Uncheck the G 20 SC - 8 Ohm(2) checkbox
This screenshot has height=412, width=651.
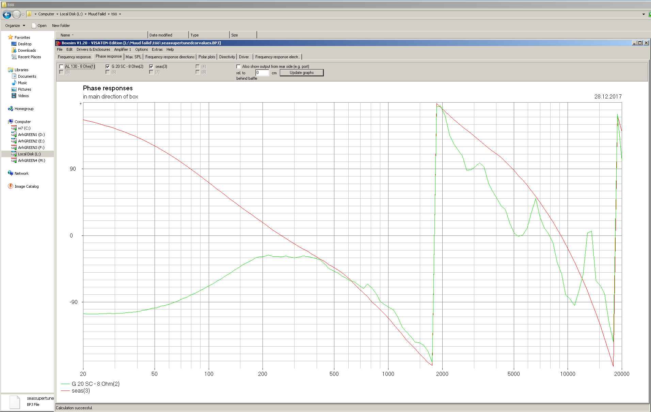108,66
